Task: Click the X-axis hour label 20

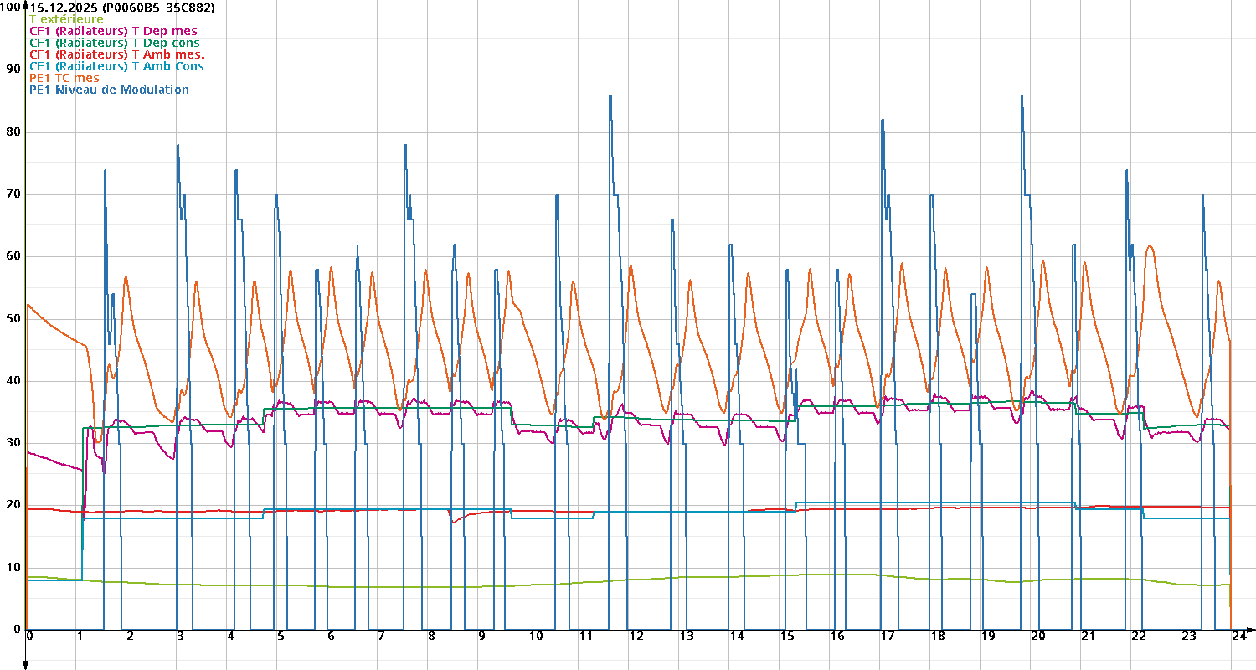Action: tap(1038, 636)
